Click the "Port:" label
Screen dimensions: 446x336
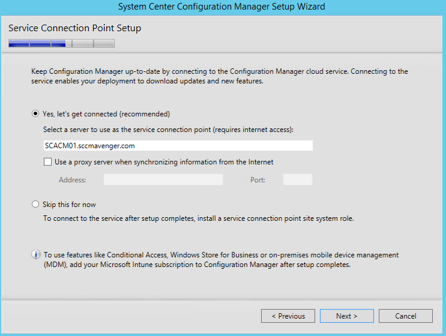point(258,180)
